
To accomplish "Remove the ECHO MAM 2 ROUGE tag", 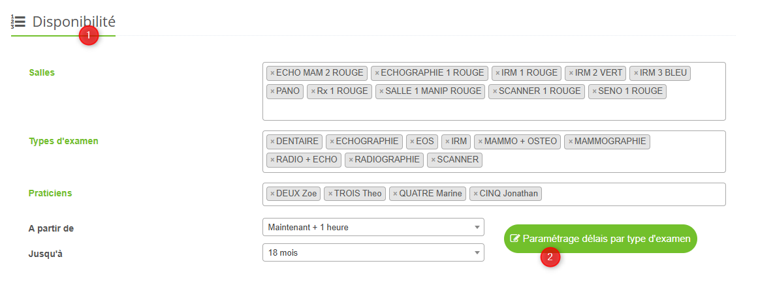I will click(272, 73).
